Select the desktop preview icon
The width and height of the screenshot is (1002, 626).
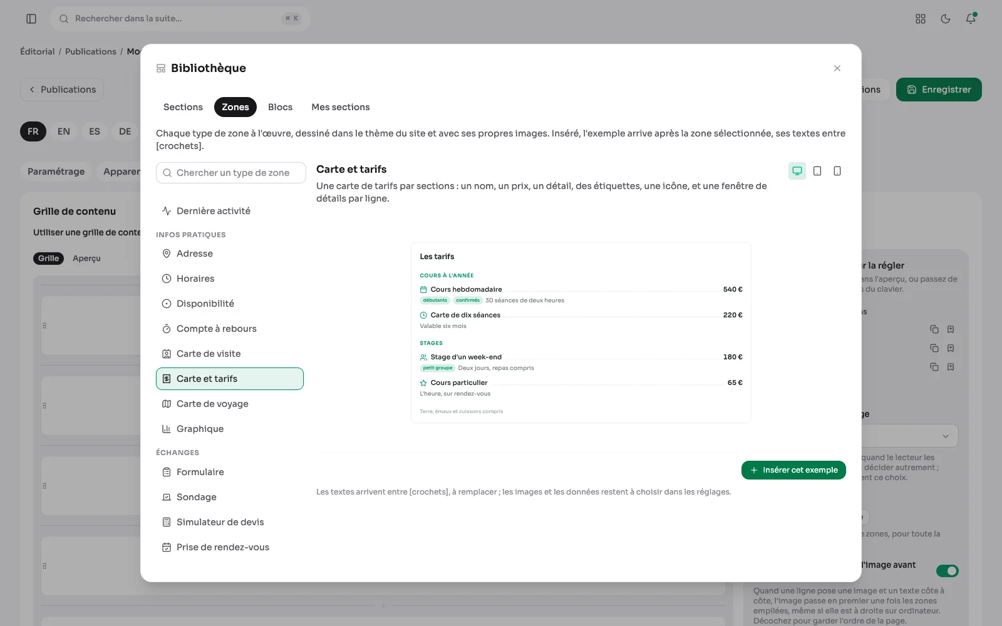pyautogui.click(x=797, y=171)
